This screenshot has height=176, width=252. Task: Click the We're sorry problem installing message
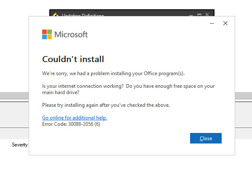tap(113, 73)
